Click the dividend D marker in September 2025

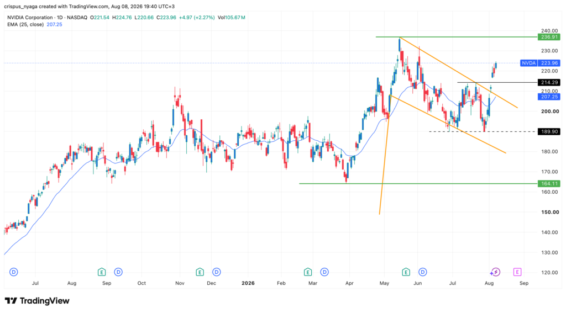(x=118, y=272)
